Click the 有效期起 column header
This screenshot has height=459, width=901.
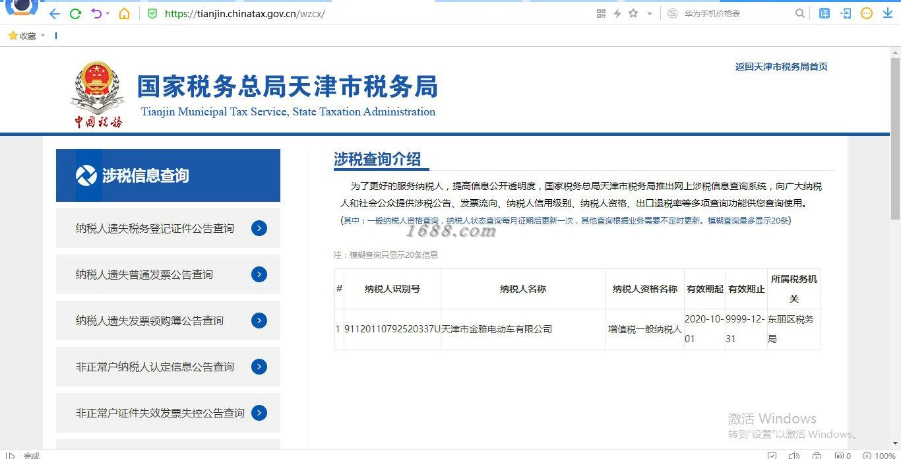pyautogui.click(x=705, y=289)
